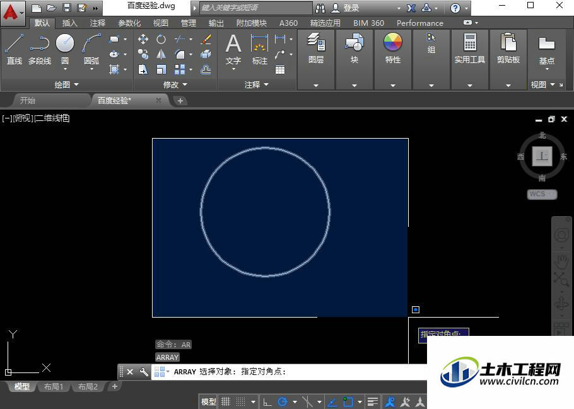Toggle object snap tracking in status bar
574x409 pixels.
pos(332,401)
